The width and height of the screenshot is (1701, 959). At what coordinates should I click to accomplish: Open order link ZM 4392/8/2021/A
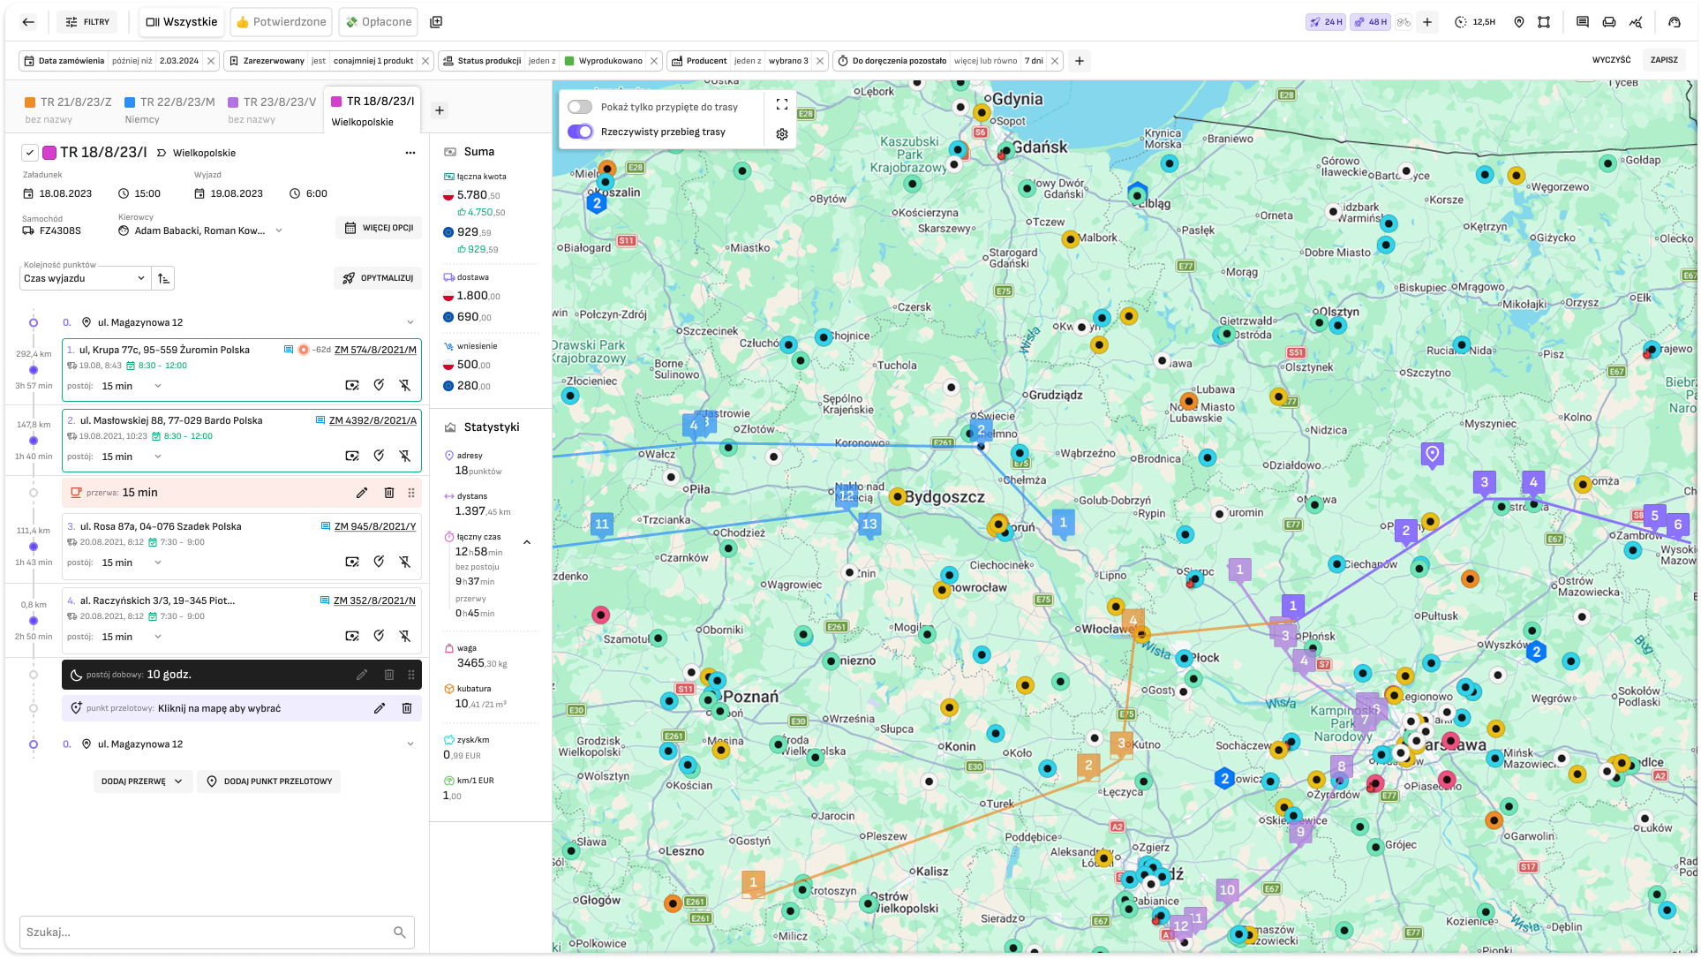[373, 420]
